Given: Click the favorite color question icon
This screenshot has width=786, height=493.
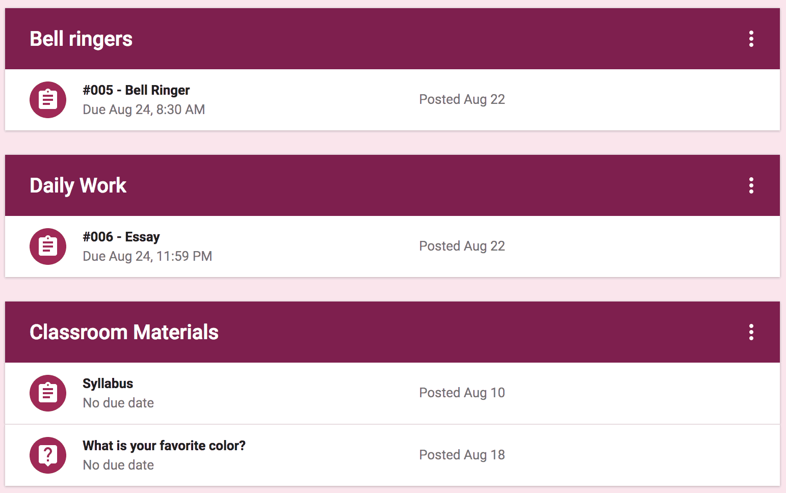Looking at the screenshot, I should [x=48, y=455].
